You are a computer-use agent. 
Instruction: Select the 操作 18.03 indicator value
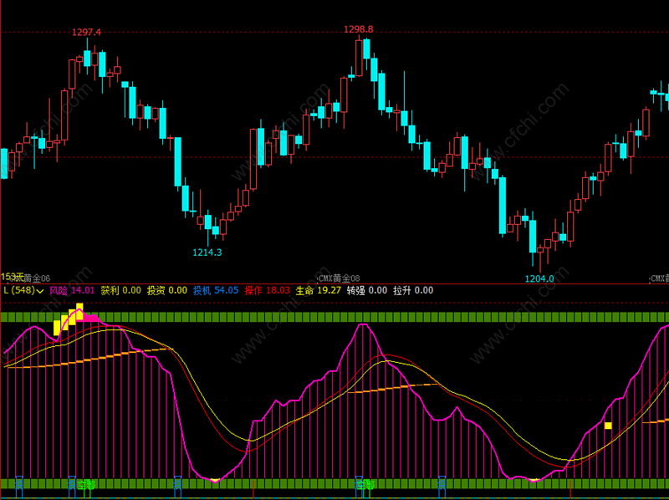point(267,290)
